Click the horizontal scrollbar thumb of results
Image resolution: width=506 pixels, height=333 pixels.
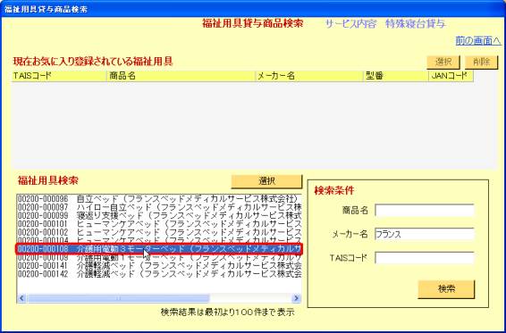(118, 298)
